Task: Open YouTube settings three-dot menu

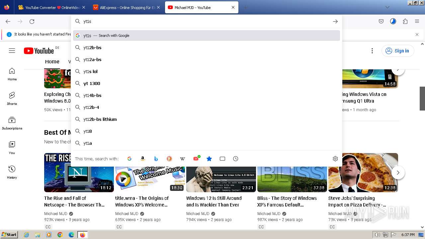Action: coord(372,51)
